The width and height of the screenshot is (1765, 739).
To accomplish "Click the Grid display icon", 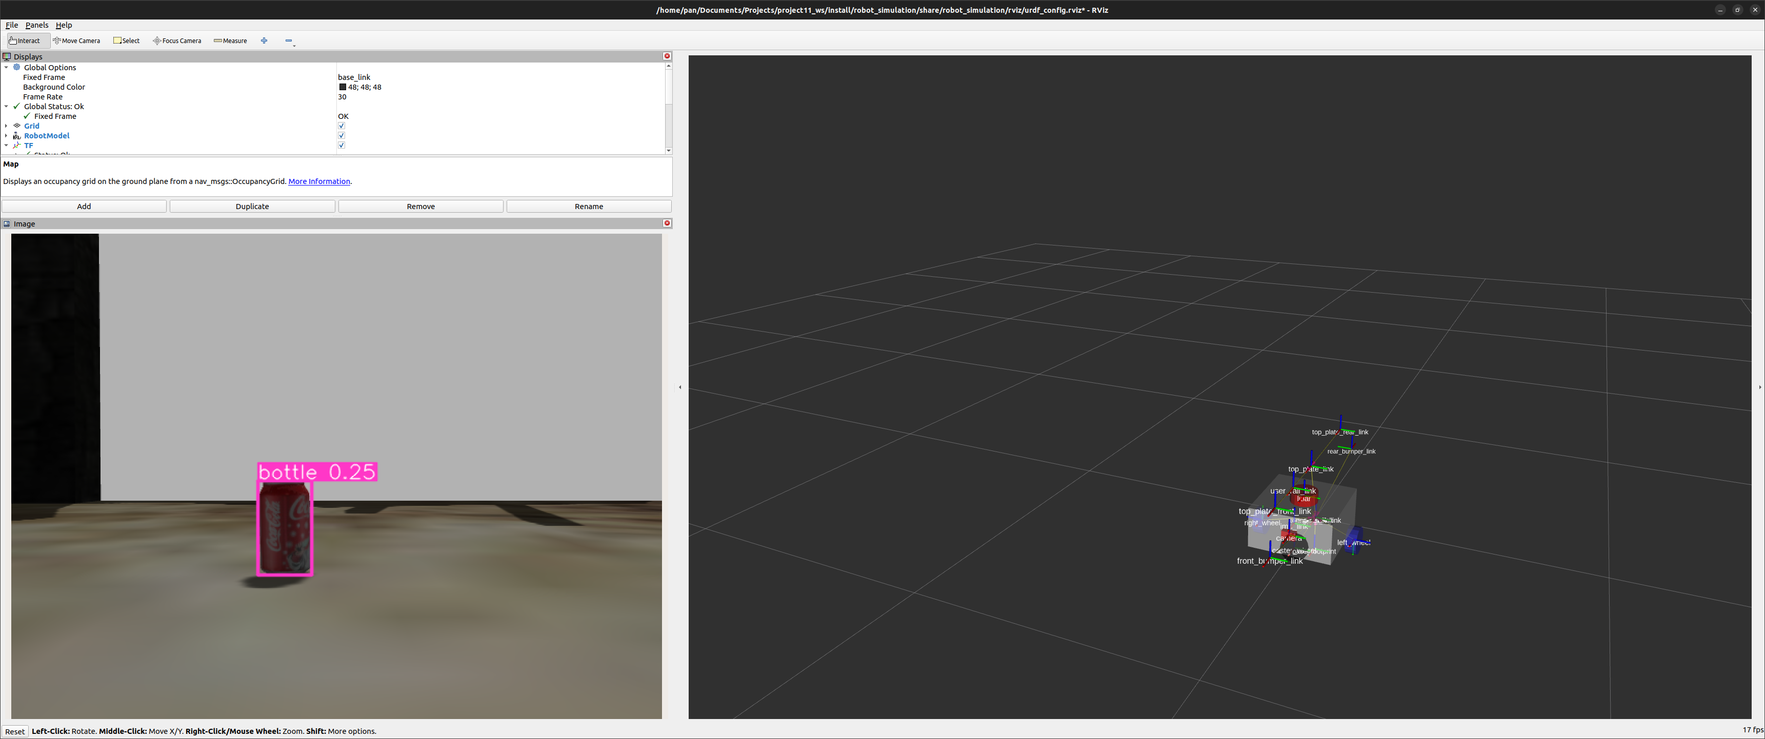I will (x=16, y=126).
